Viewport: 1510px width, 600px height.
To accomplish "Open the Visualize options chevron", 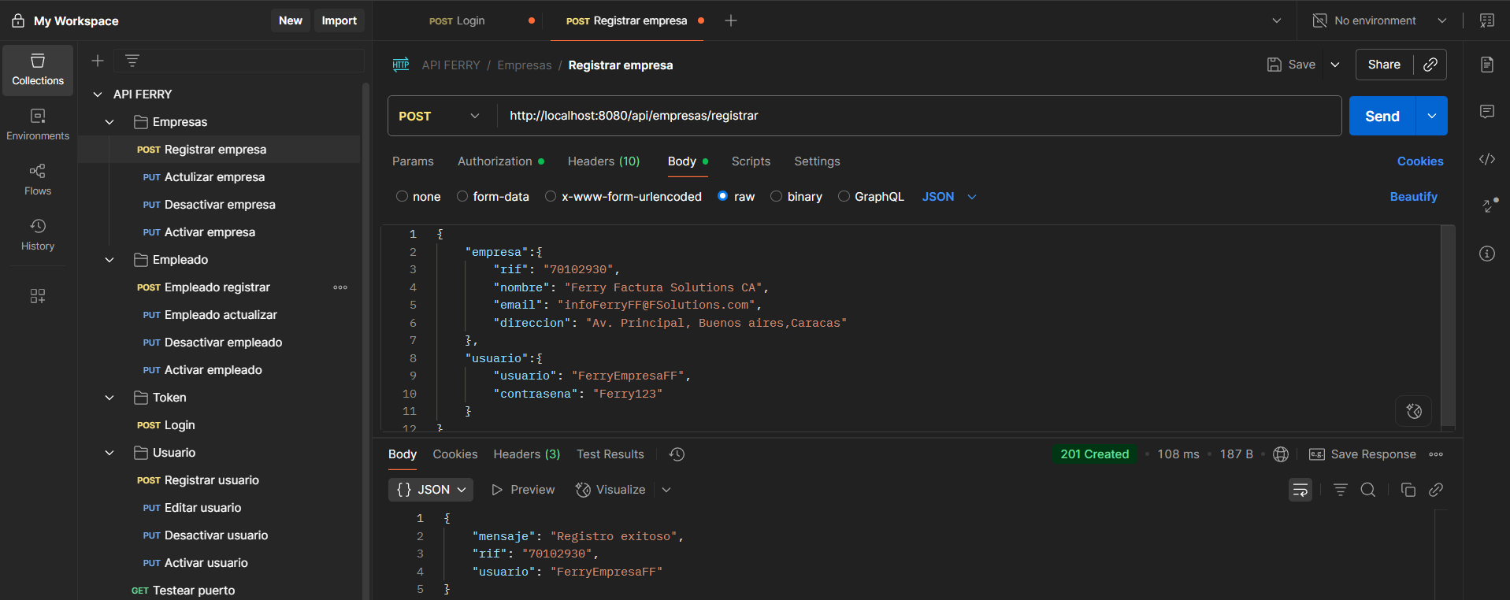I will [666, 490].
